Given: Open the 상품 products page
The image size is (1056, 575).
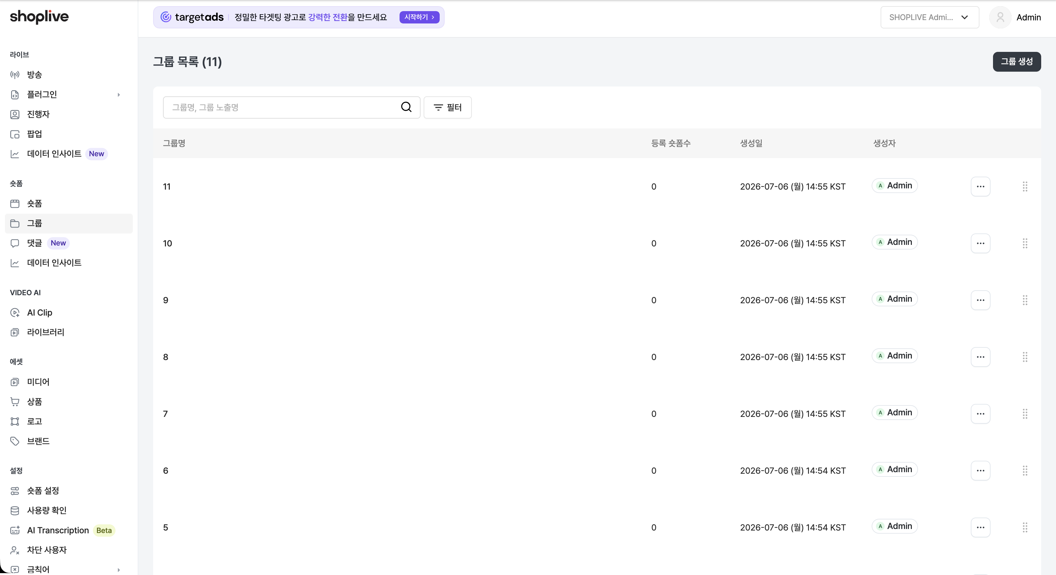Looking at the screenshot, I should tap(69, 401).
